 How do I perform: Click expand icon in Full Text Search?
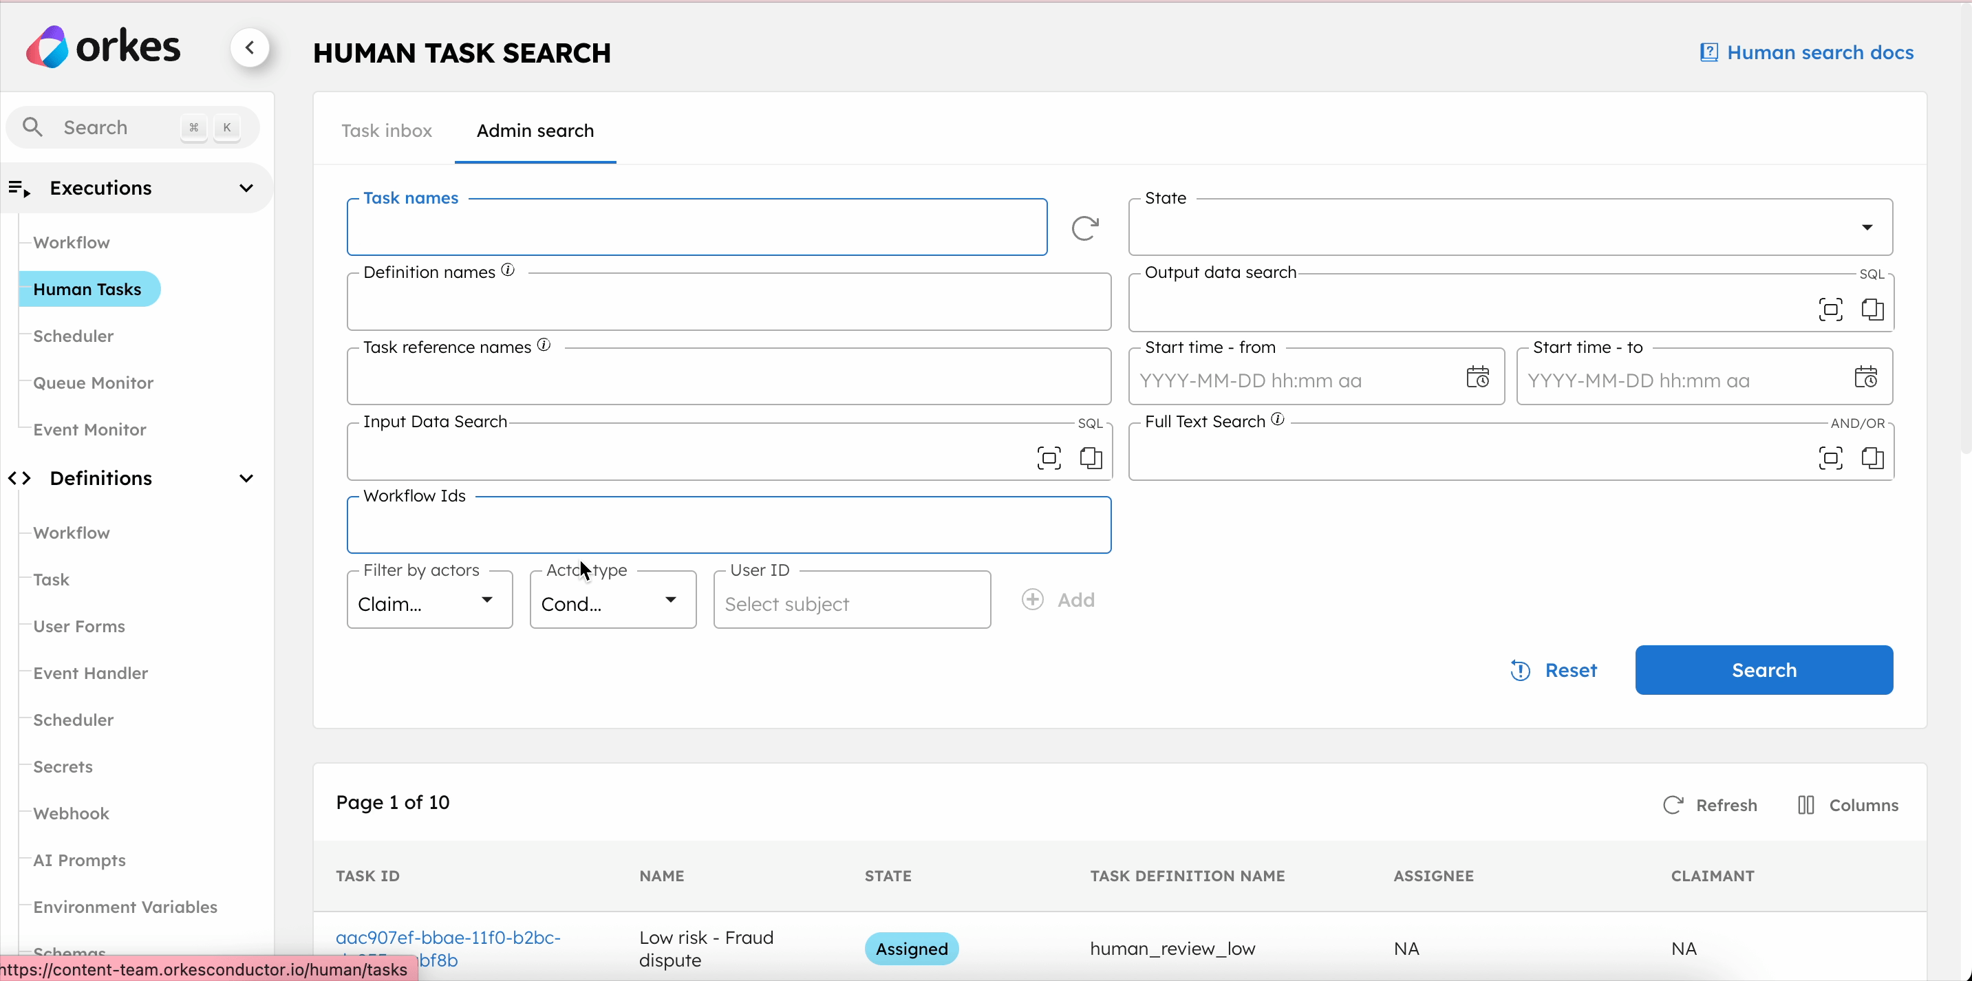[x=1830, y=458]
